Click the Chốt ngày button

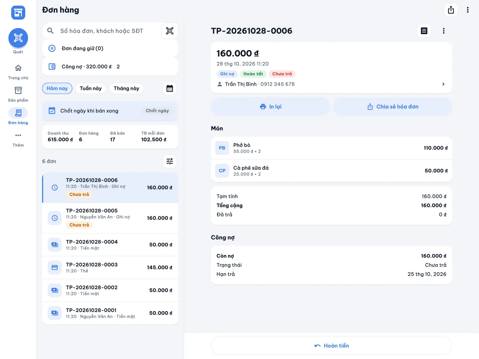point(157,111)
